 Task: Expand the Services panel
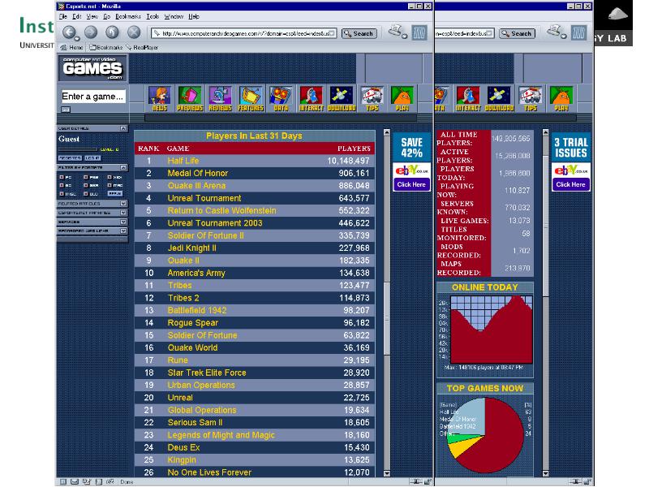123,222
